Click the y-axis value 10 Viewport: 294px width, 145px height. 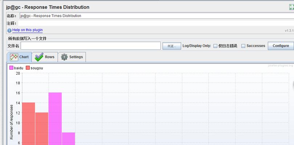(18, 123)
